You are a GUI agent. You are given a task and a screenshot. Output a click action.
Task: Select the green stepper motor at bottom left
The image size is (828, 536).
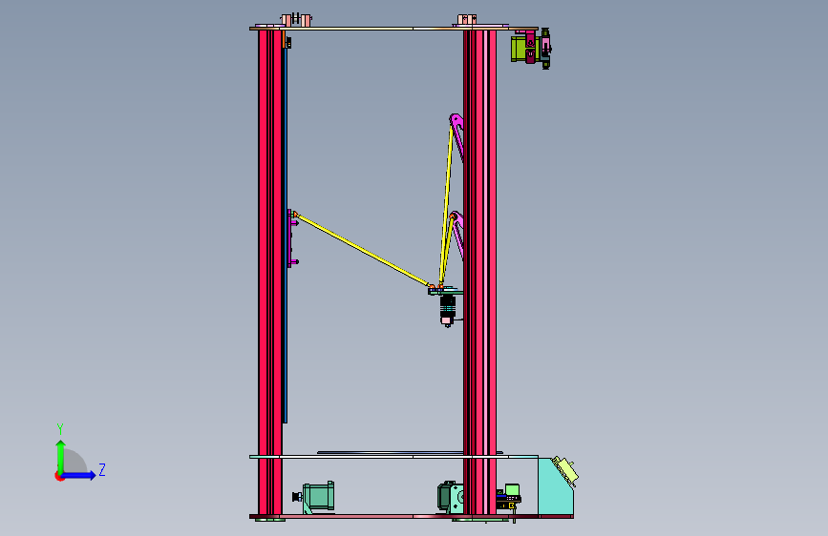(x=318, y=497)
